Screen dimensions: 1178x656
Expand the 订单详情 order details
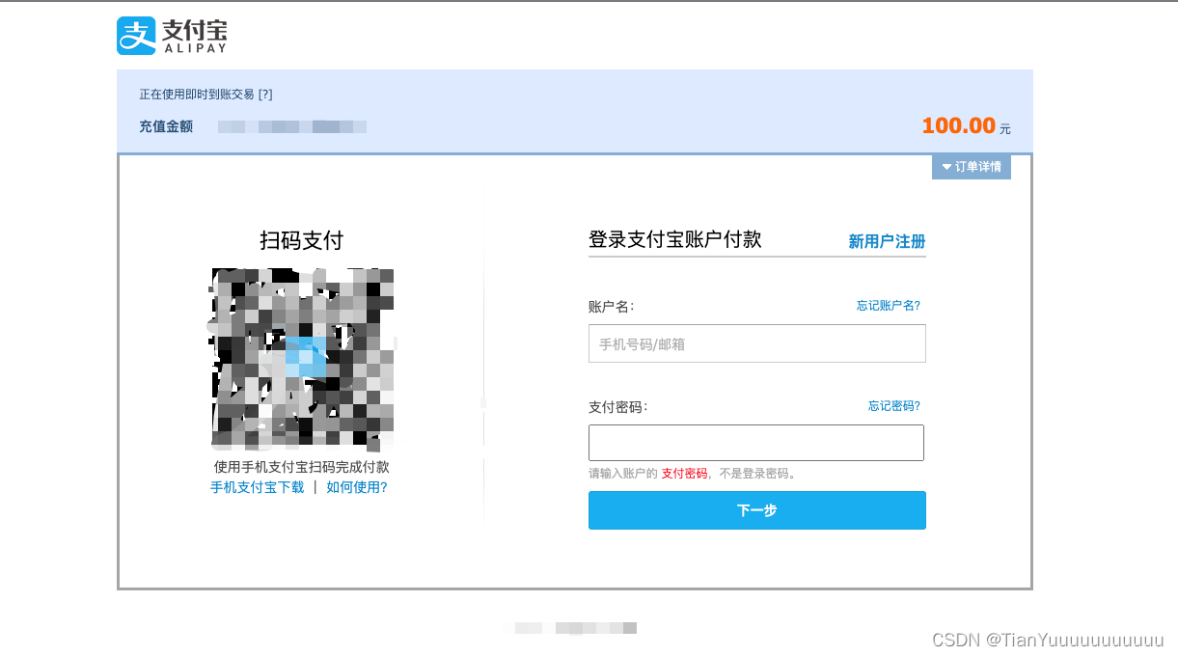(972, 167)
